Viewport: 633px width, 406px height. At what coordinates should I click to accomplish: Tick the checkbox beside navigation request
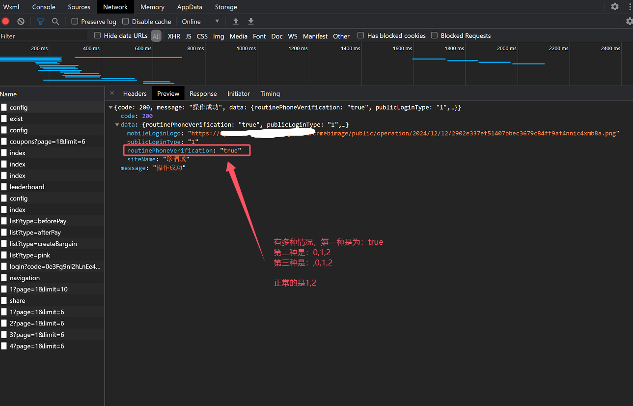pyautogui.click(x=4, y=278)
